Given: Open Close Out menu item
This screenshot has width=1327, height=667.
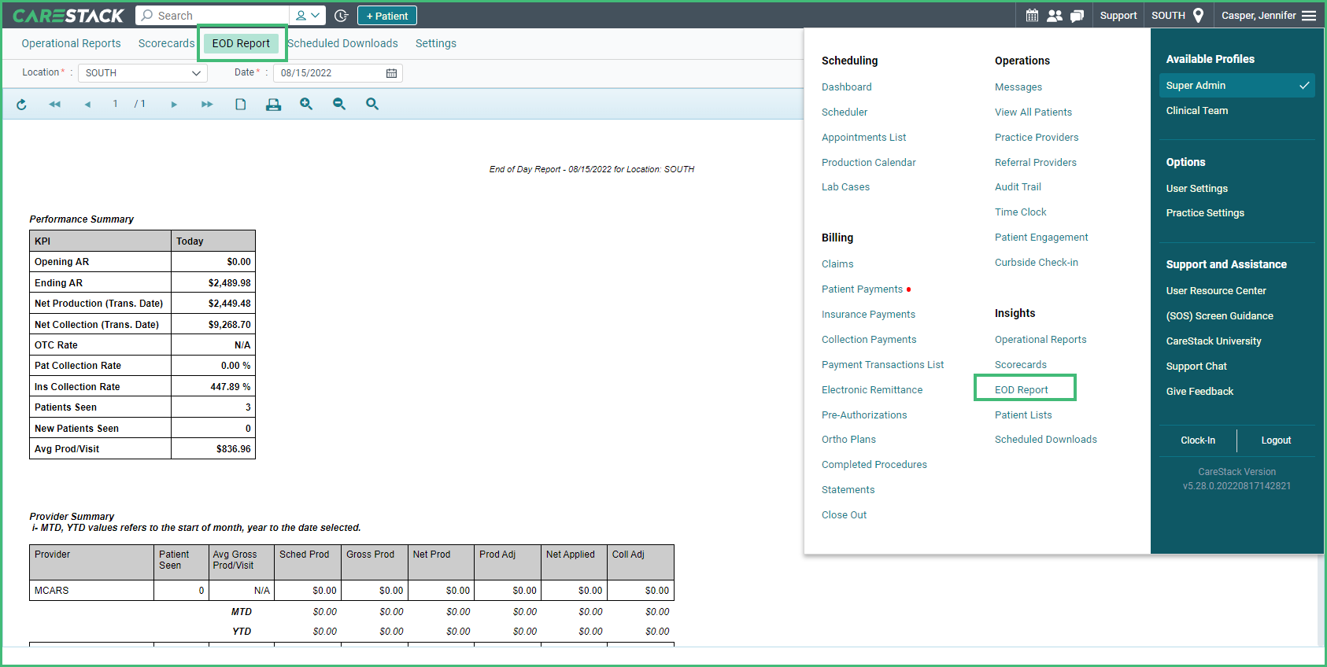Looking at the screenshot, I should click(844, 515).
